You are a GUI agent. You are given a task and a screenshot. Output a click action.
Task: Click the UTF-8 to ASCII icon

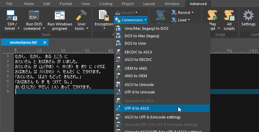click(x=118, y=108)
